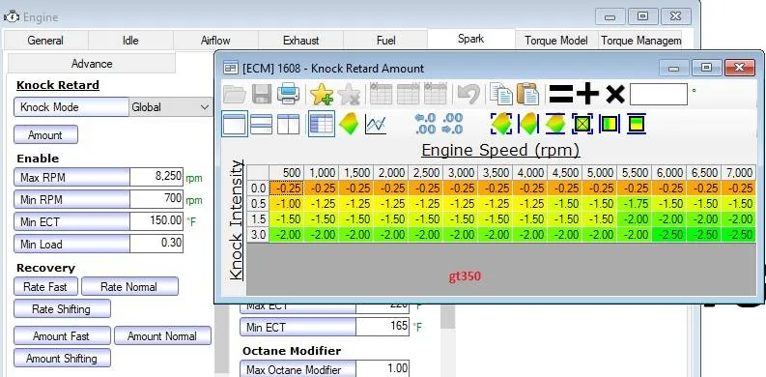Select the Advance sub-tab
Viewport: 766px width, 377px height.
coord(92,64)
